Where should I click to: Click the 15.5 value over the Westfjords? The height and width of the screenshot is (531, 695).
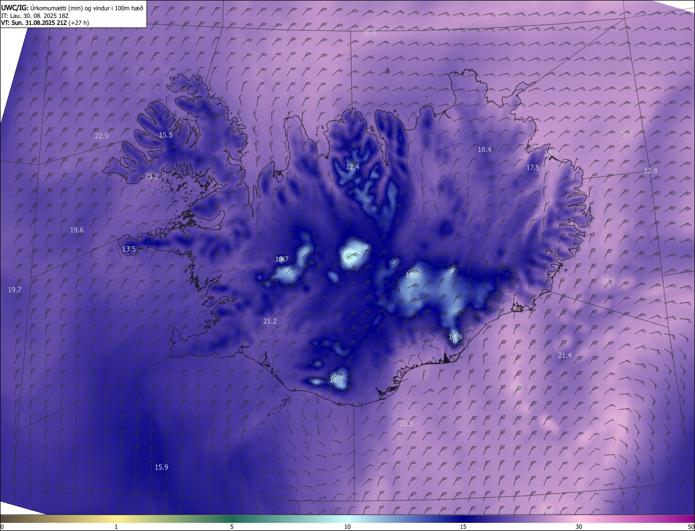tap(166, 135)
